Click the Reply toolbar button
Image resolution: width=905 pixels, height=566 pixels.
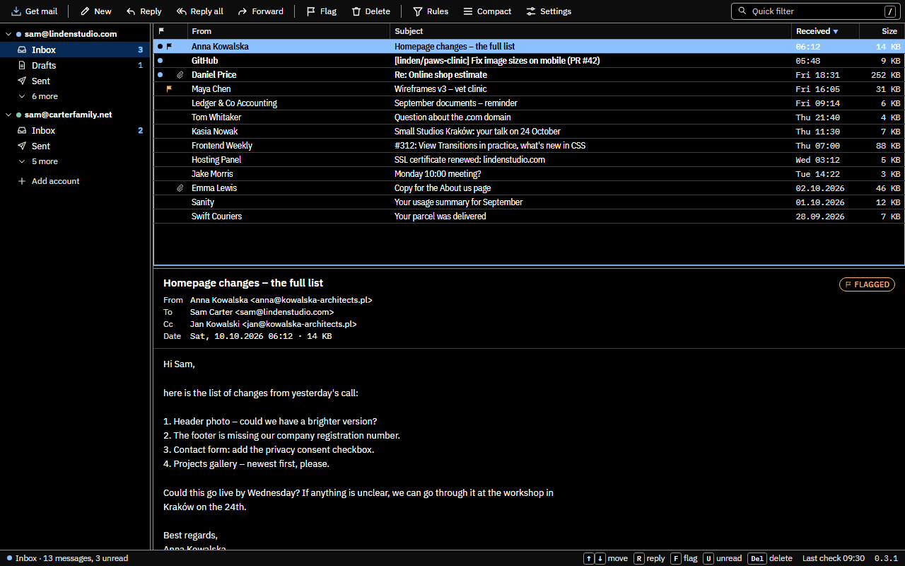tap(144, 11)
